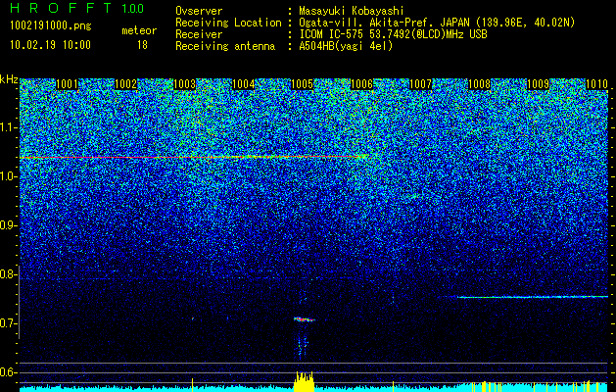Click the 1005 time marker
This screenshot has width=616, height=392.
tap(303, 84)
